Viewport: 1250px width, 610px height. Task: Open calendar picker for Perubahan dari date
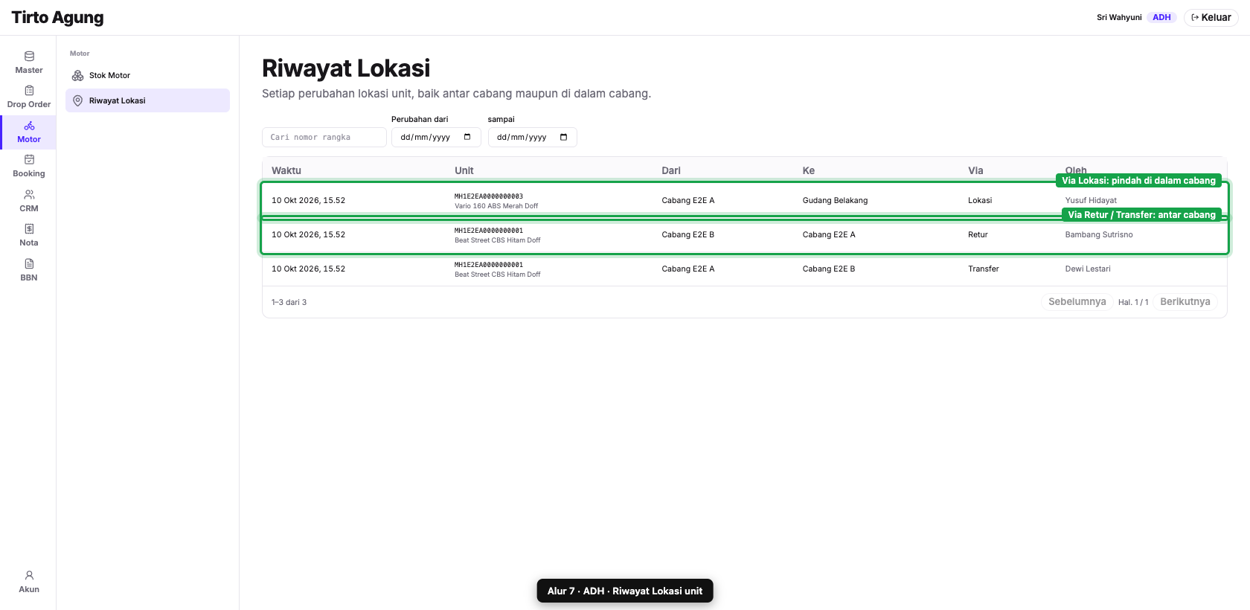(467, 137)
